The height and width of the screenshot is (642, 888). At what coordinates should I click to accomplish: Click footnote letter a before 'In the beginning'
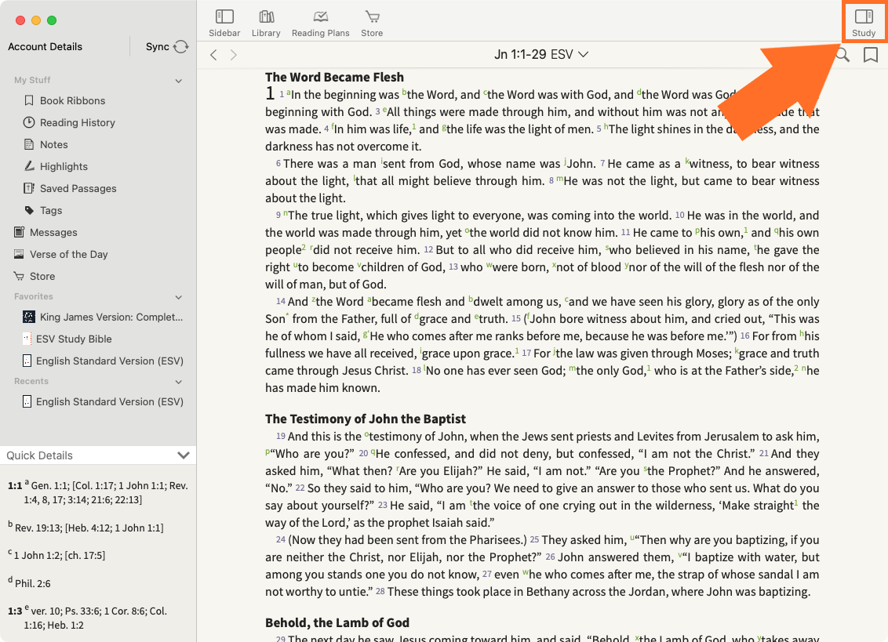coord(288,92)
